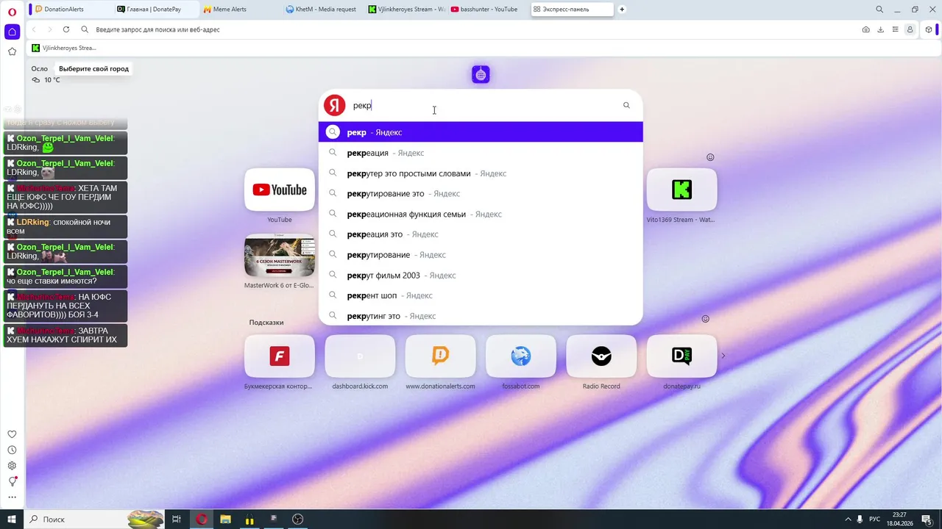Click the Opera address bar field
The width and height of the screenshot is (942, 529).
coord(471,29)
